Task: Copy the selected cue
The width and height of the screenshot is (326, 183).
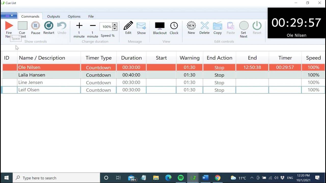Action: click(218, 26)
